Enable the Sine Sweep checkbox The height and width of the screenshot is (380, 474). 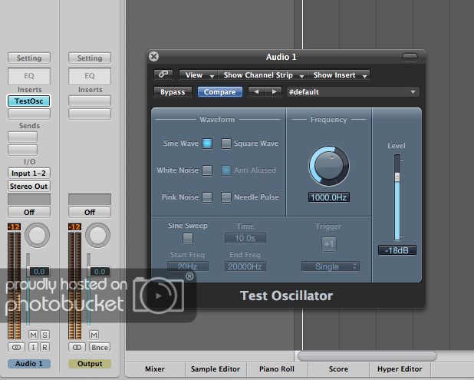pos(188,238)
